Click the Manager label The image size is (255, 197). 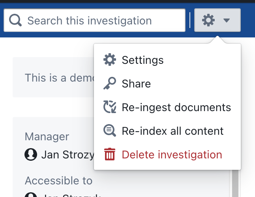pyautogui.click(x=47, y=136)
